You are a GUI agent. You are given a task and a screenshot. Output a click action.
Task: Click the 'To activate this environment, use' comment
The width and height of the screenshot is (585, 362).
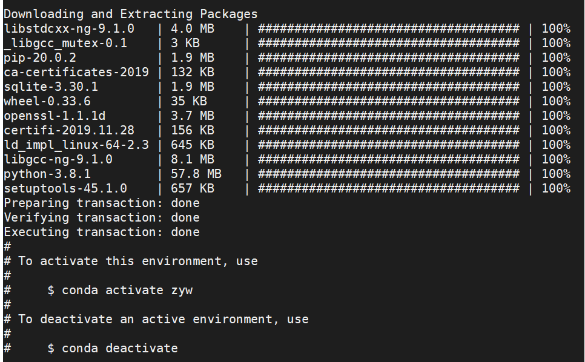[138, 262]
